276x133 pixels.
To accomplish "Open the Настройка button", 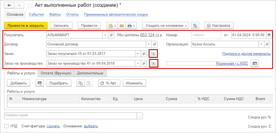I will 219,26.
